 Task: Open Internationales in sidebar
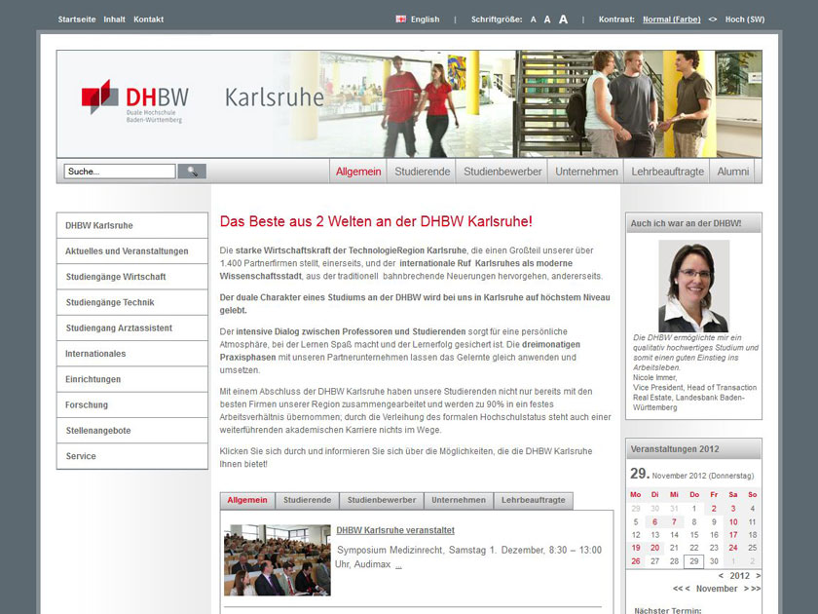(132, 354)
